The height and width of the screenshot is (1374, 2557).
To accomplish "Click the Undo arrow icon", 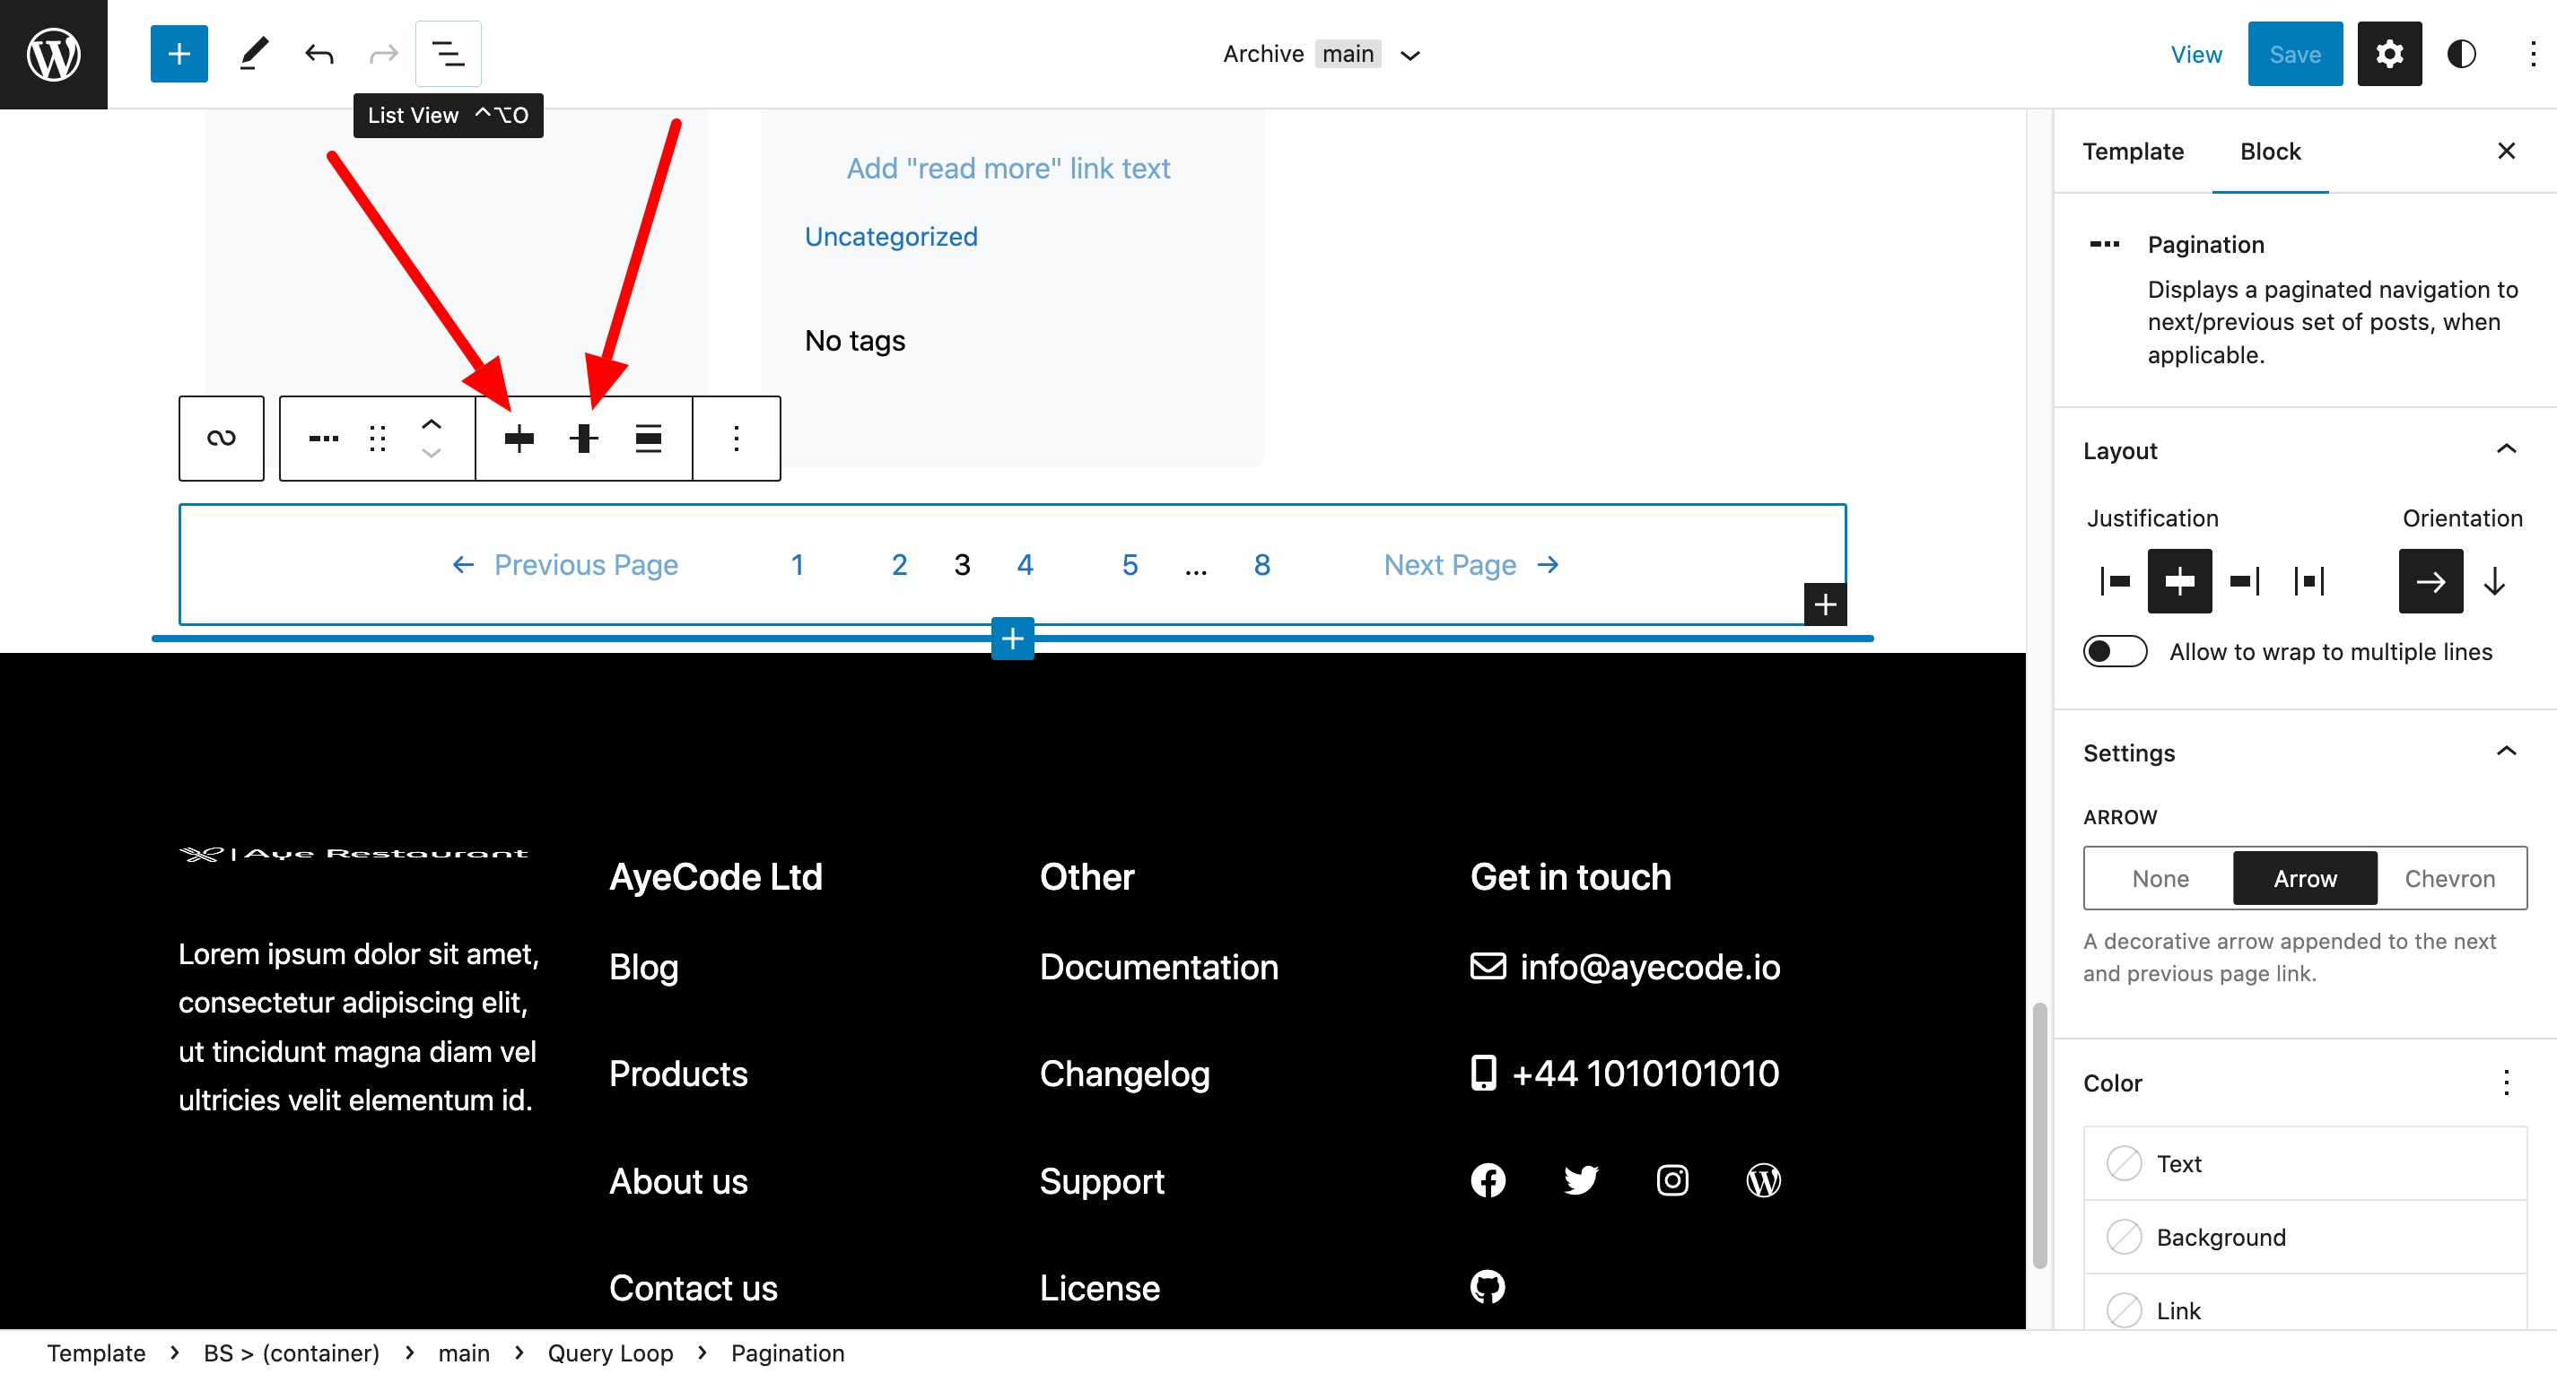I will pos(318,54).
